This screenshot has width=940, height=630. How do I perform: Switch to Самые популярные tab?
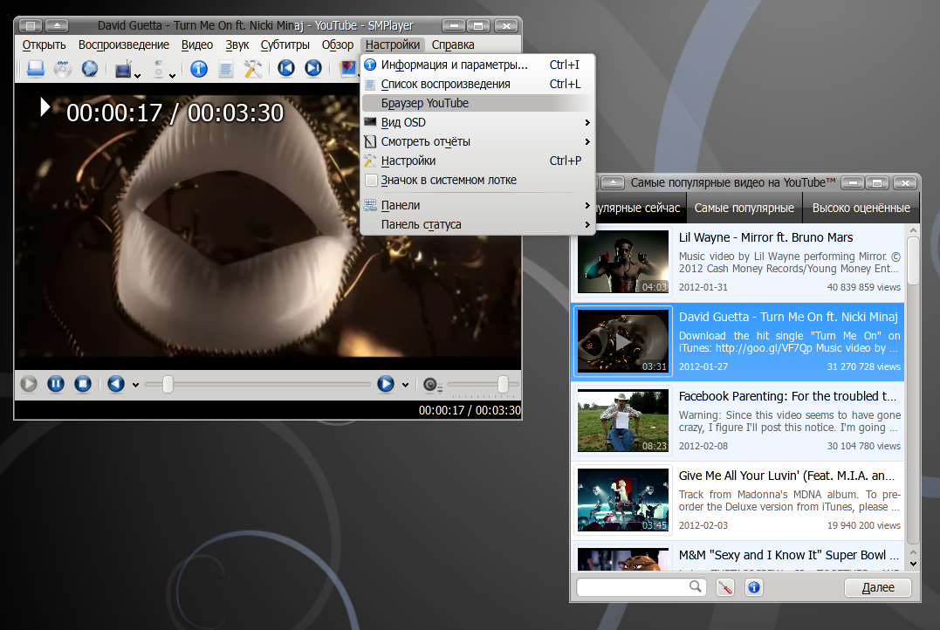pos(744,208)
